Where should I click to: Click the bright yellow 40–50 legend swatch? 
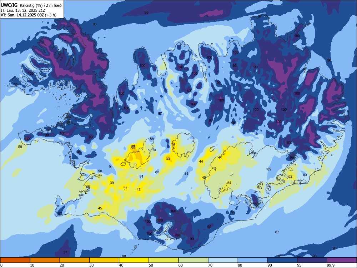coord(134,260)
